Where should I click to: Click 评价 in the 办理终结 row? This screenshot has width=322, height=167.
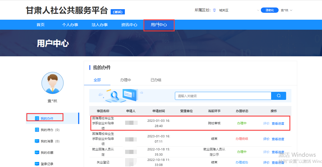tap(266, 139)
